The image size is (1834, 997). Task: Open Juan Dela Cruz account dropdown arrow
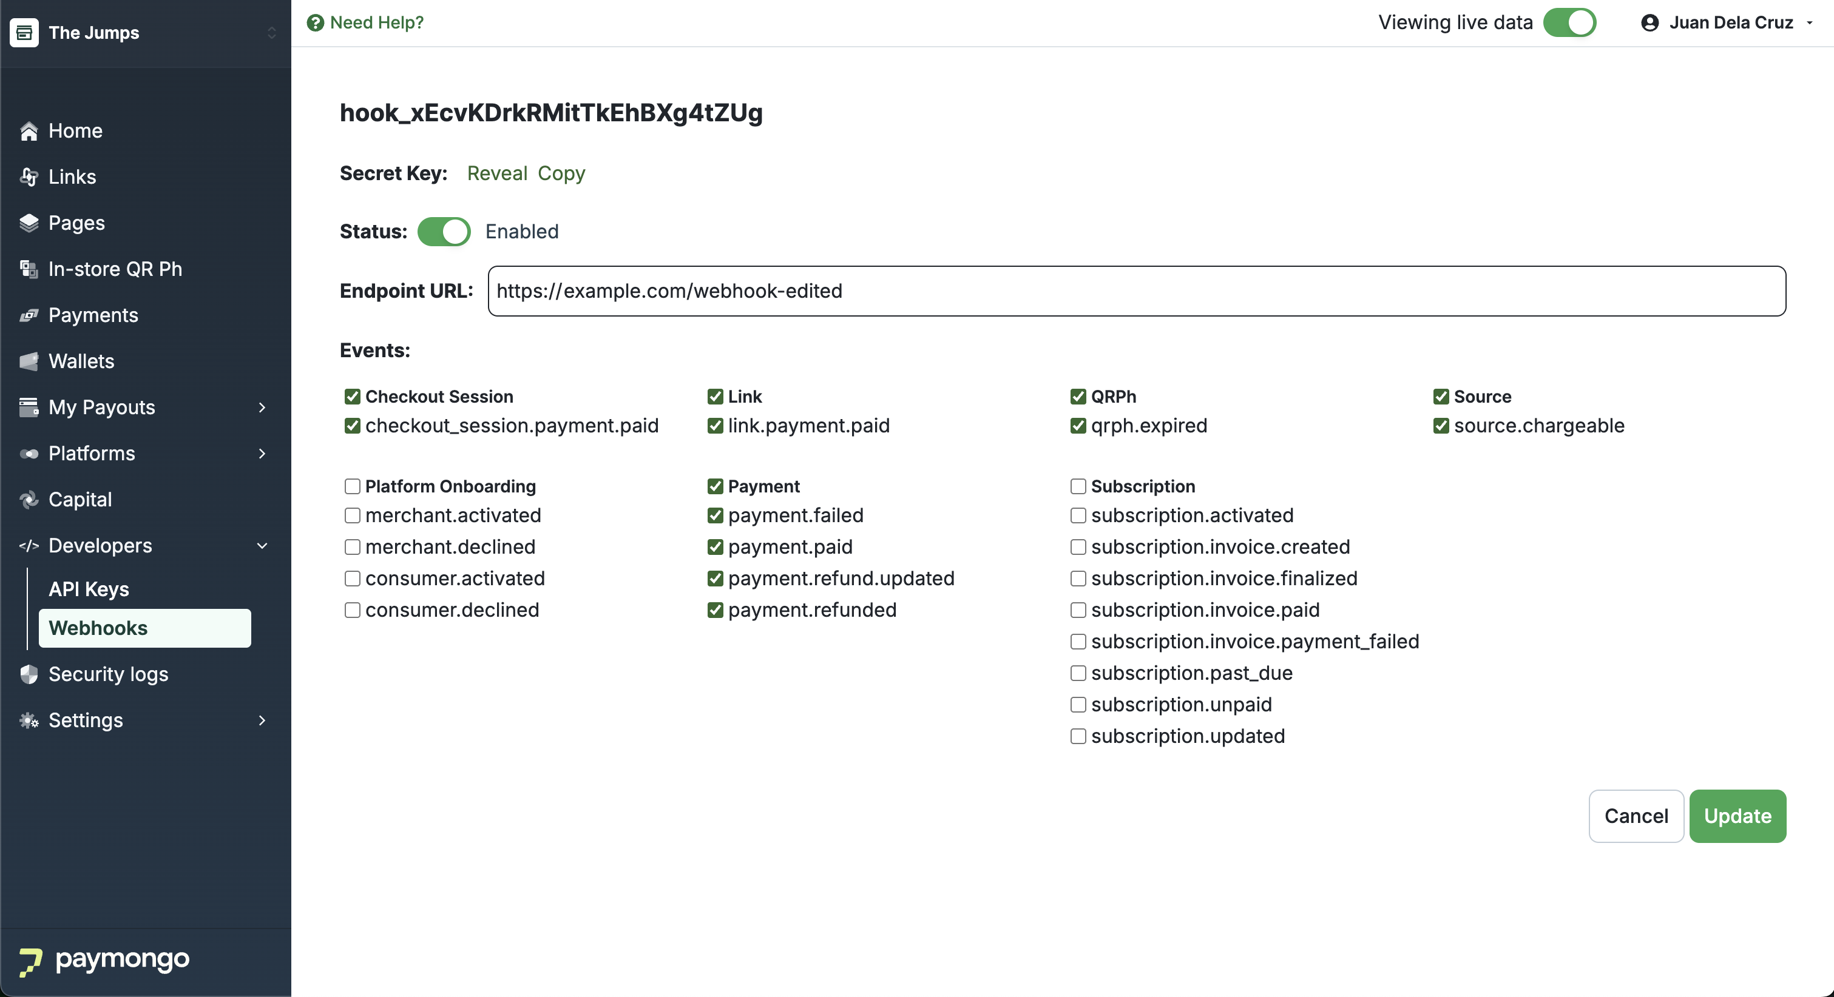click(x=1810, y=23)
